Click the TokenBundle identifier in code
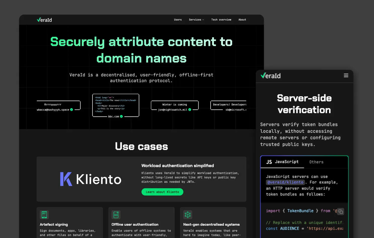Image resolution: width=374 pixels, height=238 pixels. (300, 211)
